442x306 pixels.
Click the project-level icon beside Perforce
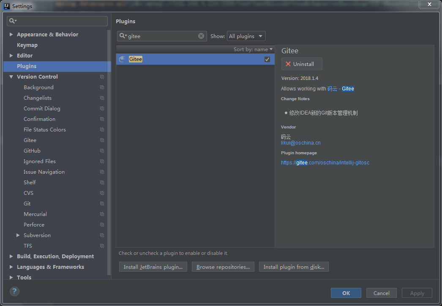102,225
